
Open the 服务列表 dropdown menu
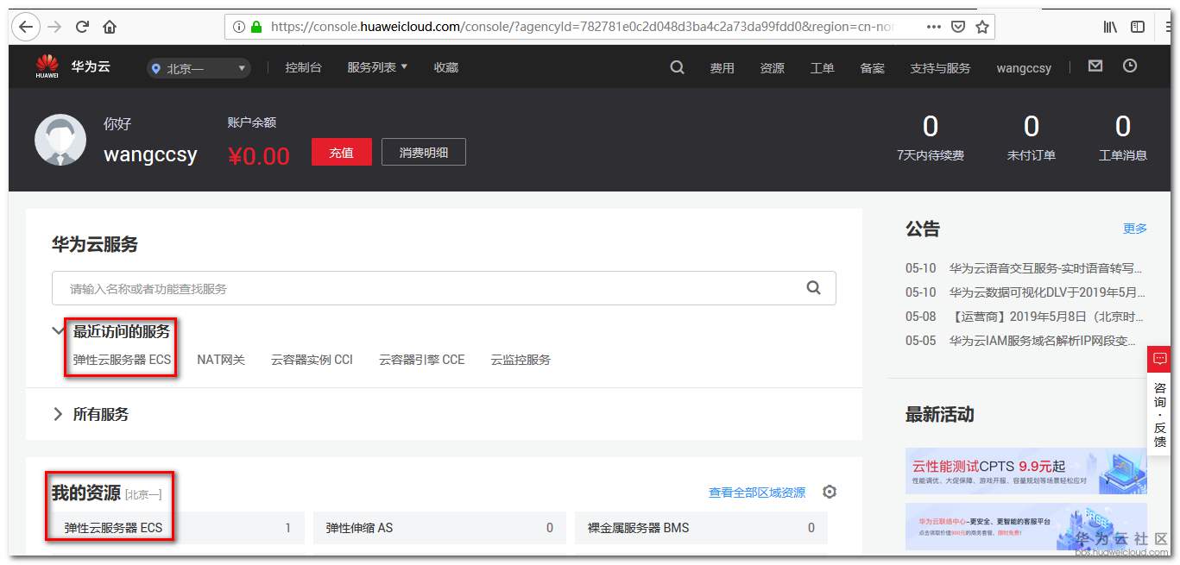(377, 67)
